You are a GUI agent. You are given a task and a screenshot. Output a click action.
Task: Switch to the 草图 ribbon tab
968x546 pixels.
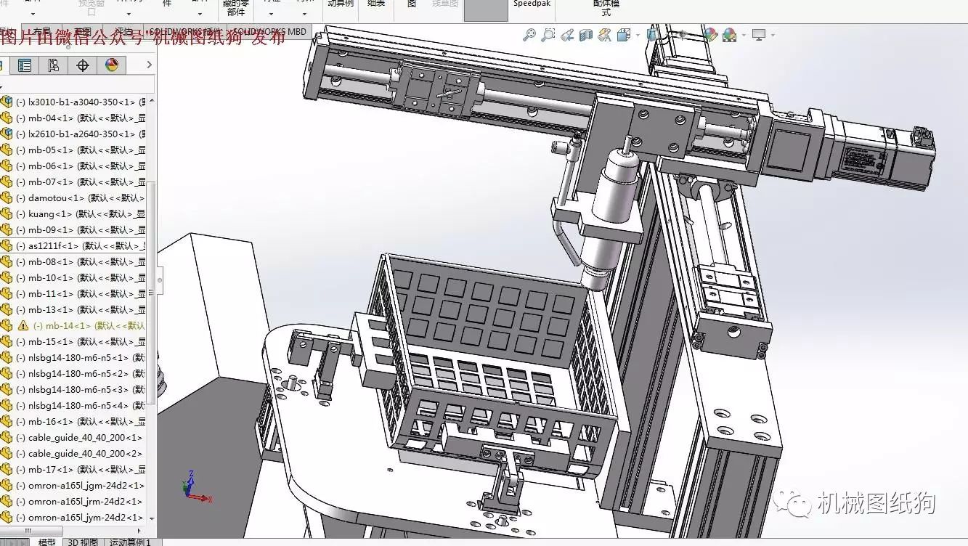[83, 32]
